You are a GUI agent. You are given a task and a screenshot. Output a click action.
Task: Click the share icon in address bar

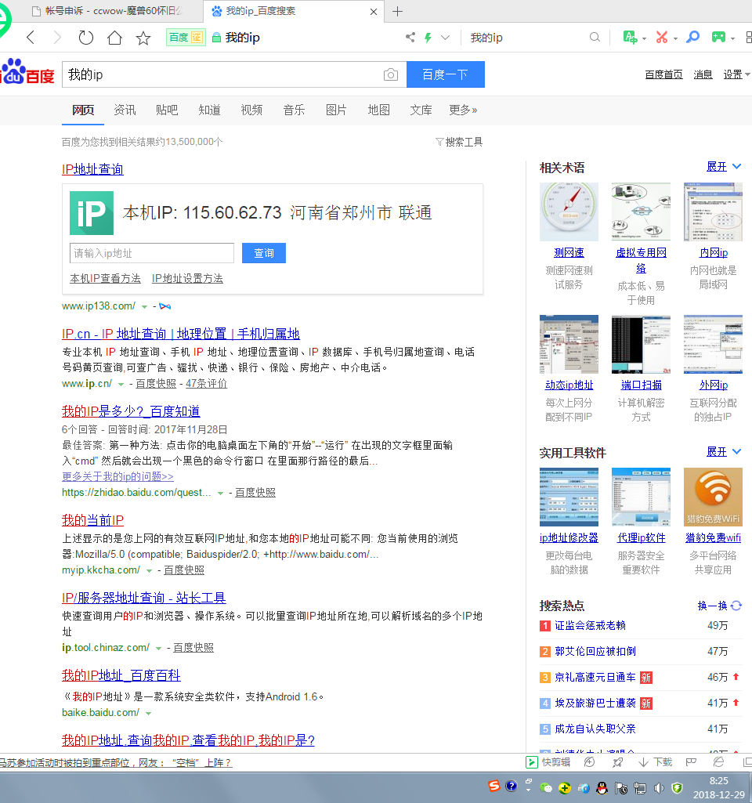pos(410,38)
